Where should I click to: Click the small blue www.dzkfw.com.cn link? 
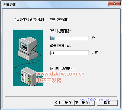tap(95, 100)
